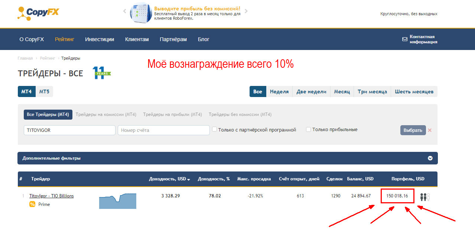Go to next banner using right arrow

246,11
